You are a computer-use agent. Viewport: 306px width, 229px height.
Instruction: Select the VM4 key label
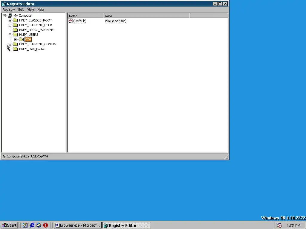click(x=28, y=39)
